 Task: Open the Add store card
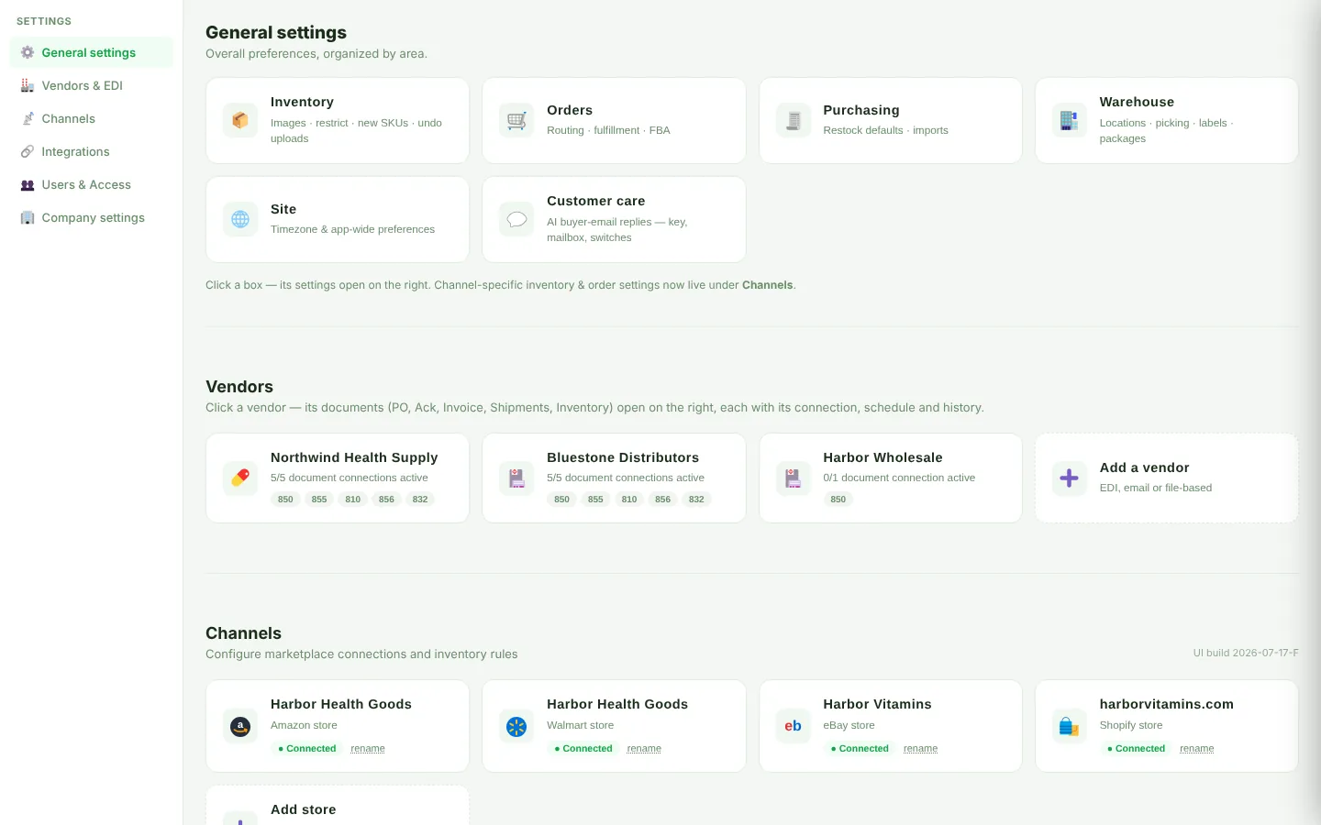(x=338, y=806)
